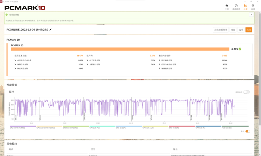Select the CPU load (%) legend entry

(208, 127)
